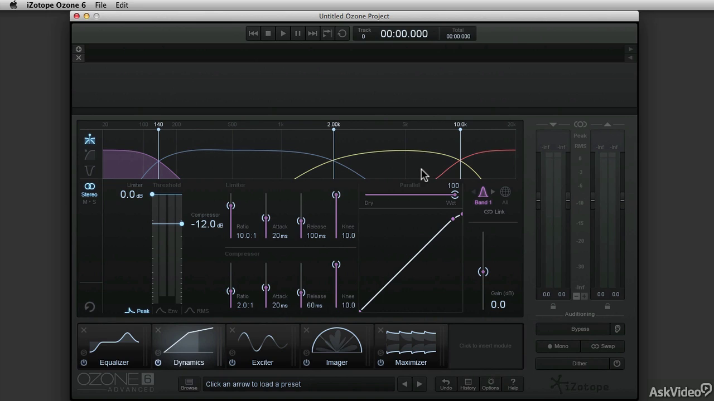Screen dimensions: 714x401
Task: Click the 140 Hz crossover marker
Action: coord(158,129)
